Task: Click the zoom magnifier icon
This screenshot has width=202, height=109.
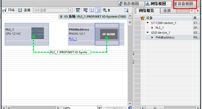Action: 105,10
